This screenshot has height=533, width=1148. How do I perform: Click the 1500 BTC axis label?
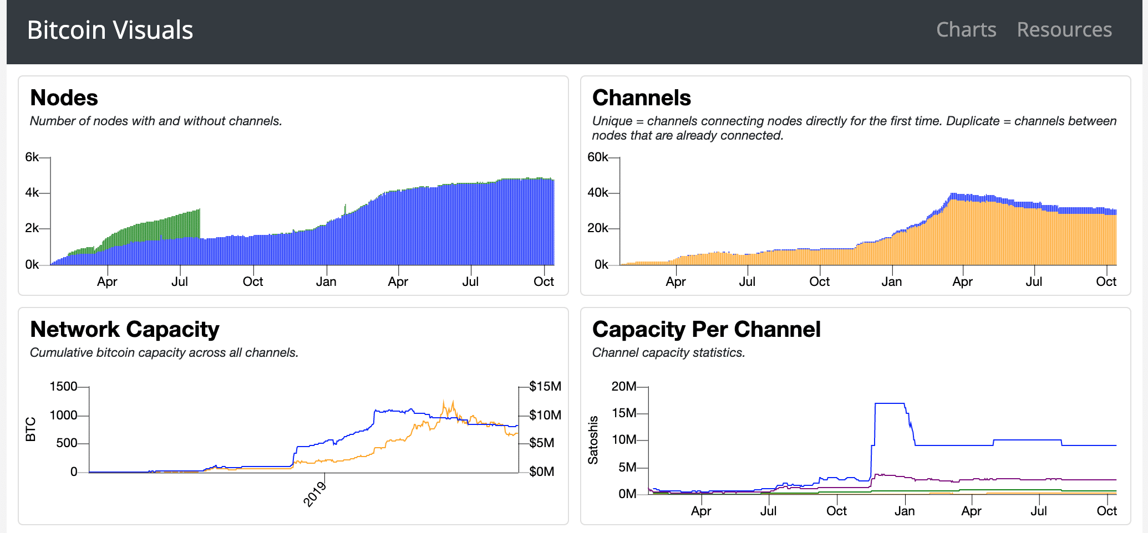click(63, 386)
